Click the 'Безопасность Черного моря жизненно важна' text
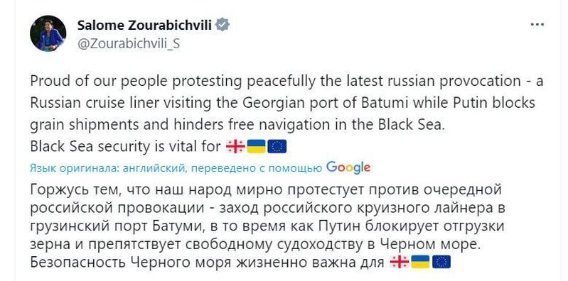Image resolution: width=568 pixels, height=281 pixels. click(x=207, y=262)
